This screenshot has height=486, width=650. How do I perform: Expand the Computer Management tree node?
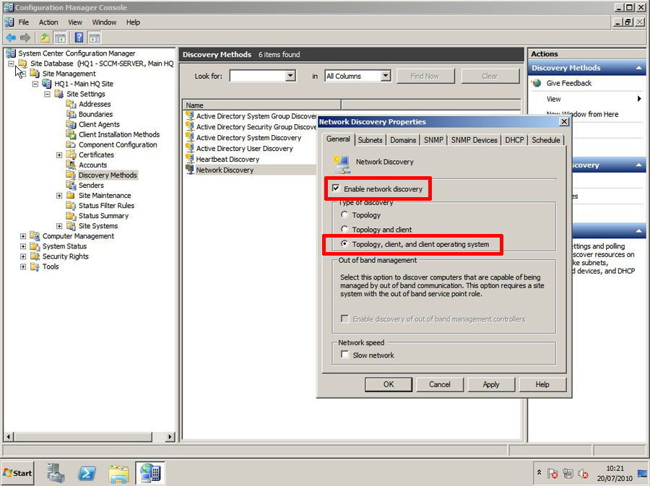coord(23,236)
